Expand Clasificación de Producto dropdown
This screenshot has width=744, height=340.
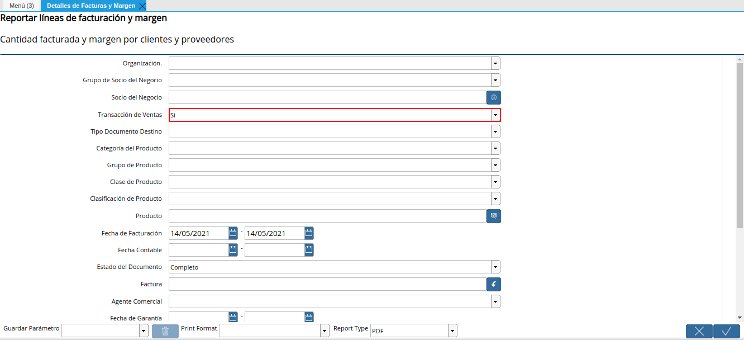click(x=495, y=199)
